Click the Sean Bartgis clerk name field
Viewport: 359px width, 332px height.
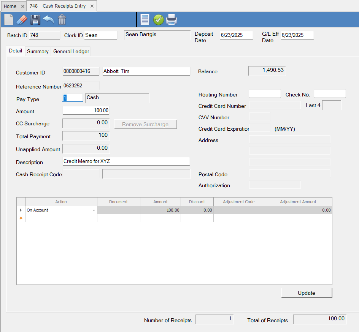(157, 35)
